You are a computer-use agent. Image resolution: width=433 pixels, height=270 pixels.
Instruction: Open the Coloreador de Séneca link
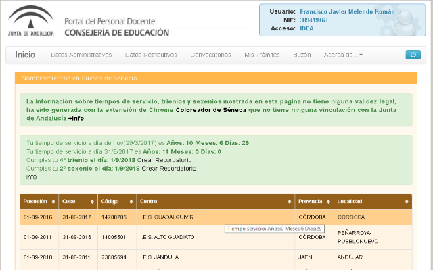(x=210, y=110)
